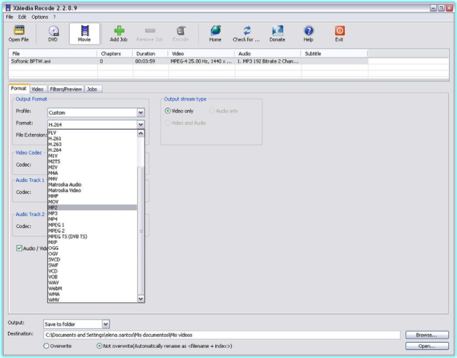Screen dimensions: 457x358
Task: Collapse the Format dropdown arrow
Action: (141, 124)
